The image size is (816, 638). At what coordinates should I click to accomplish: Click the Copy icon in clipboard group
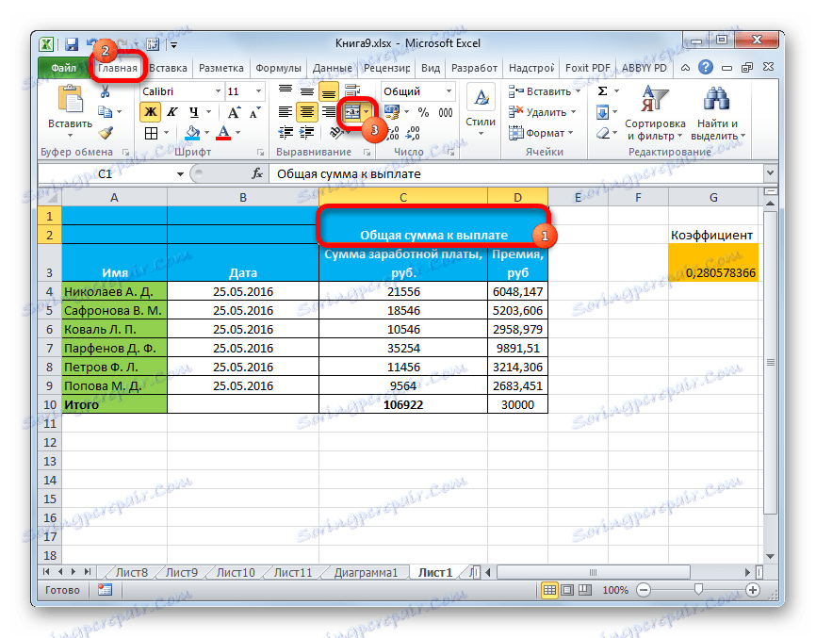106,112
